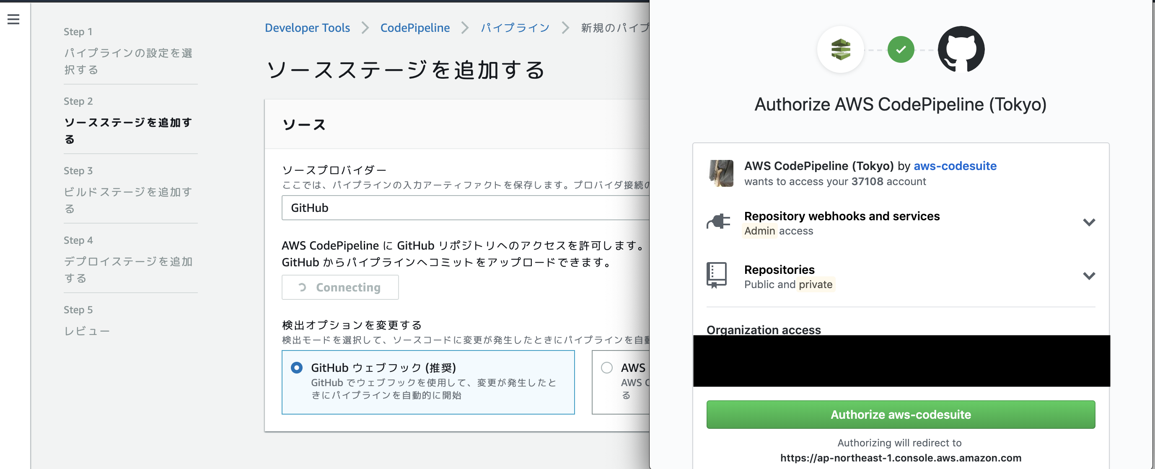Click the ソースプロバイダー label
The width and height of the screenshot is (1155, 469).
(x=334, y=170)
